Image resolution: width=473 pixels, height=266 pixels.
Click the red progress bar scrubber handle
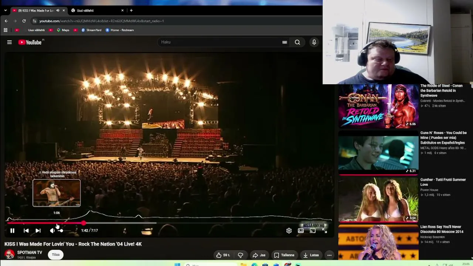(x=84, y=223)
